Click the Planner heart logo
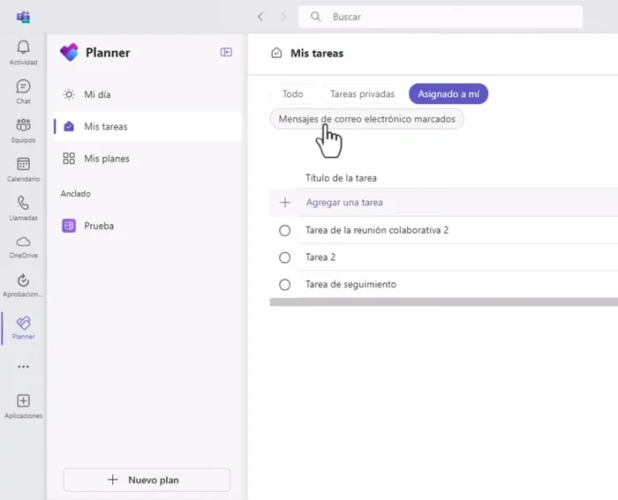The width and height of the screenshot is (618, 500). pos(70,52)
